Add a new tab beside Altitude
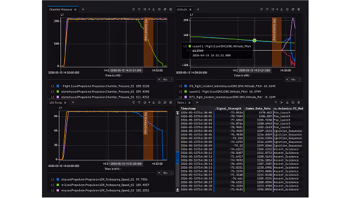351x198 pixels. click(198, 9)
